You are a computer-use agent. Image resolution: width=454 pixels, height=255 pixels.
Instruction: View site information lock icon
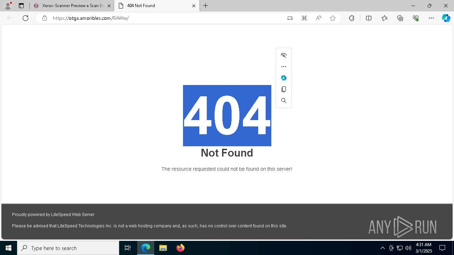[x=44, y=18]
